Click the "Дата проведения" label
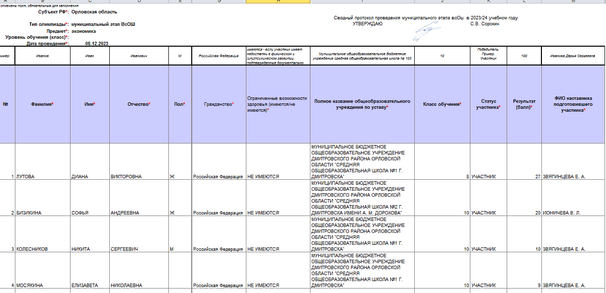 coord(48,44)
